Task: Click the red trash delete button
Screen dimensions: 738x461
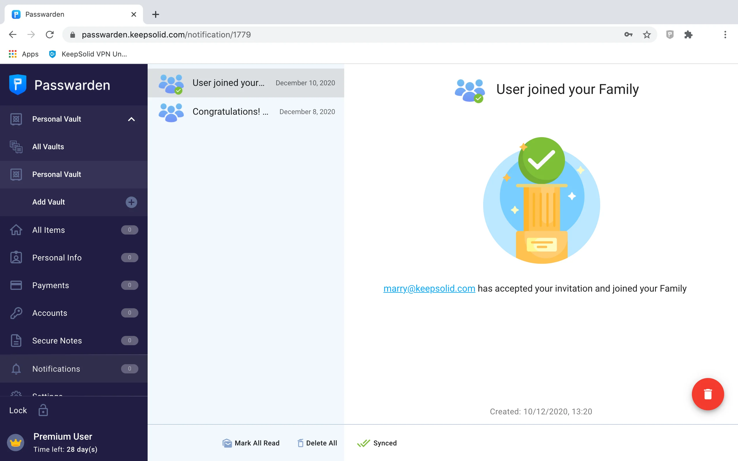Action: pyautogui.click(x=707, y=394)
